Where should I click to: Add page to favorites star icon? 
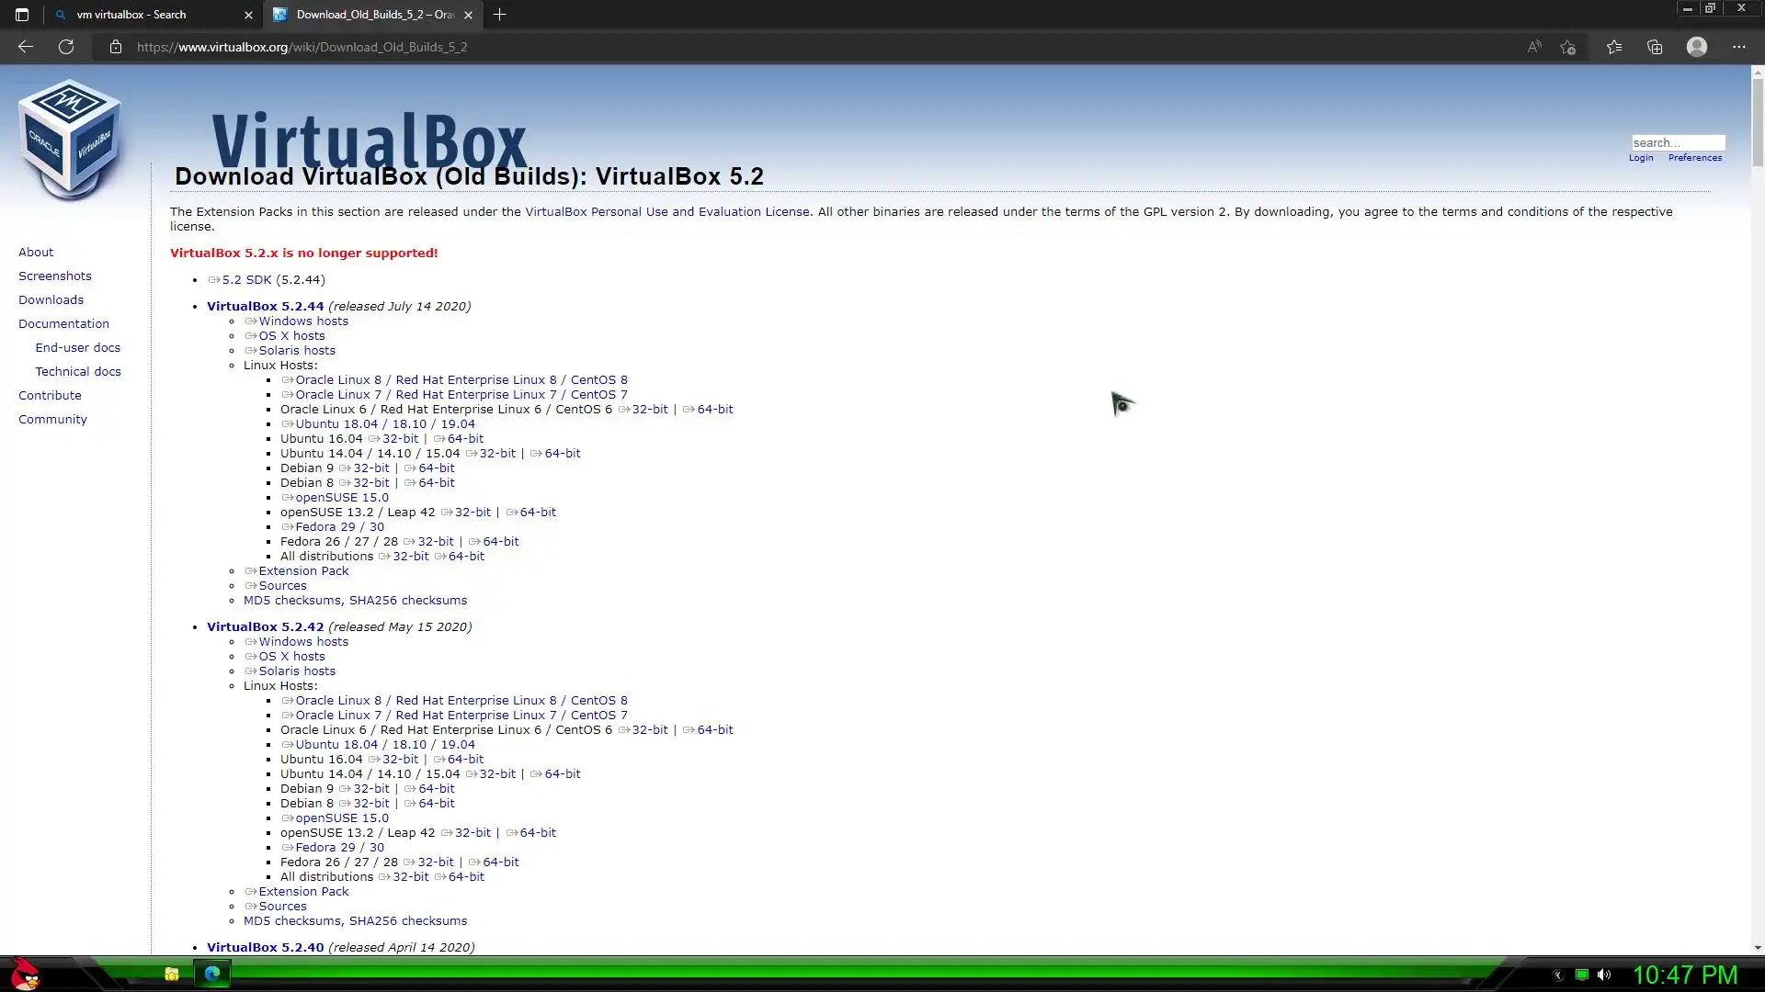point(1568,47)
